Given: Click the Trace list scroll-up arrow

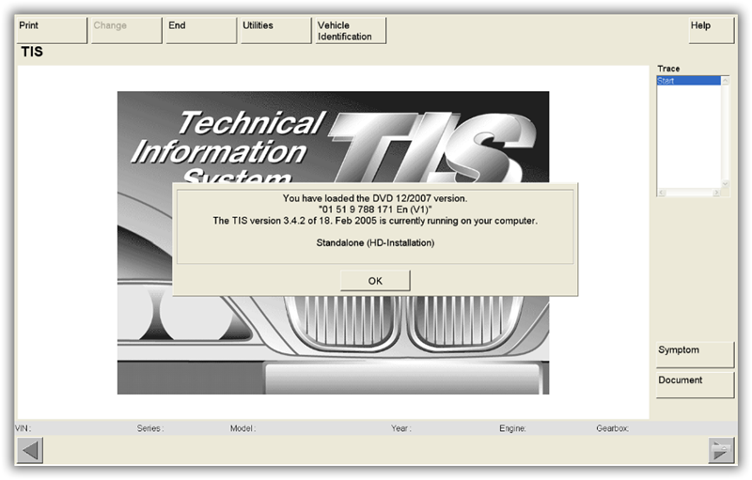Looking at the screenshot, I should (x=725, y=81).
